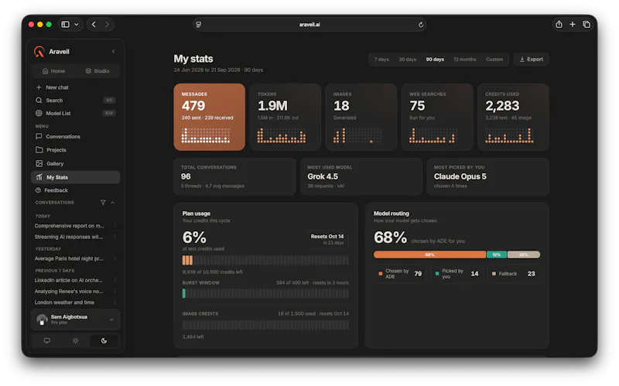Choose the Custom date range
This screenshot has width=619, height=386.
click(x=494, y=60)
